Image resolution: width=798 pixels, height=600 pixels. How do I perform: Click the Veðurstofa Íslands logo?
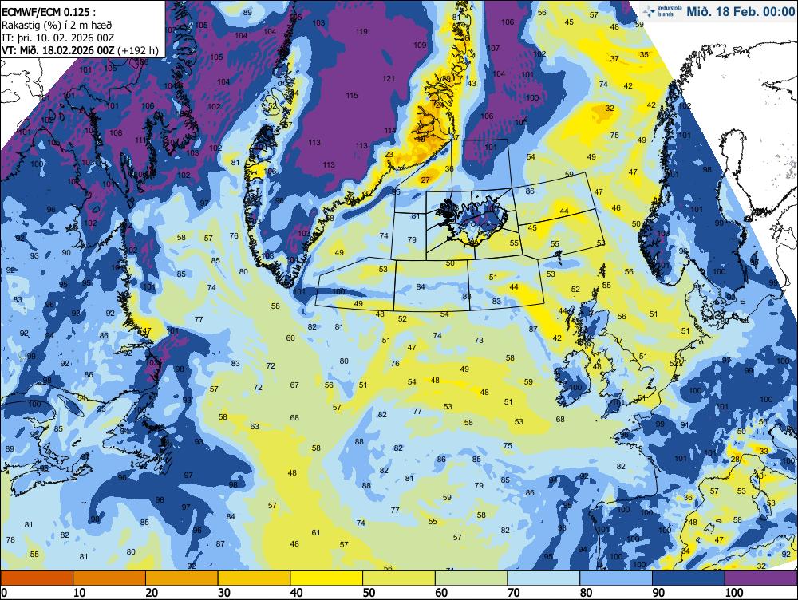662,11
